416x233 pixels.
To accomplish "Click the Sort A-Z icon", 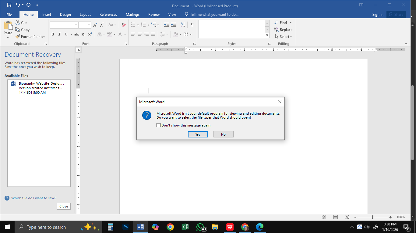I will pyautogui.click(x=183, y=25).
